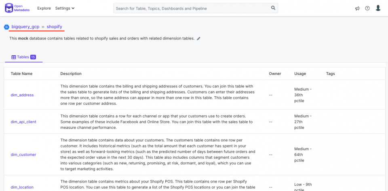The height and width of the screenshot is (191, 388).
Task: Open the Explore menu item
Action: pyautogui.click(x=44, y=8)
